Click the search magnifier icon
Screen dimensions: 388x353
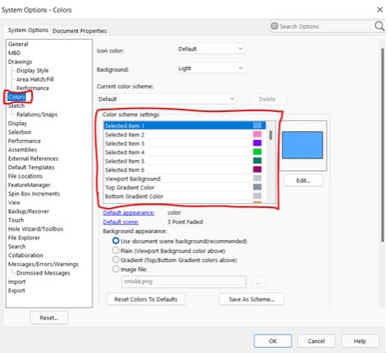click(380, 26)
